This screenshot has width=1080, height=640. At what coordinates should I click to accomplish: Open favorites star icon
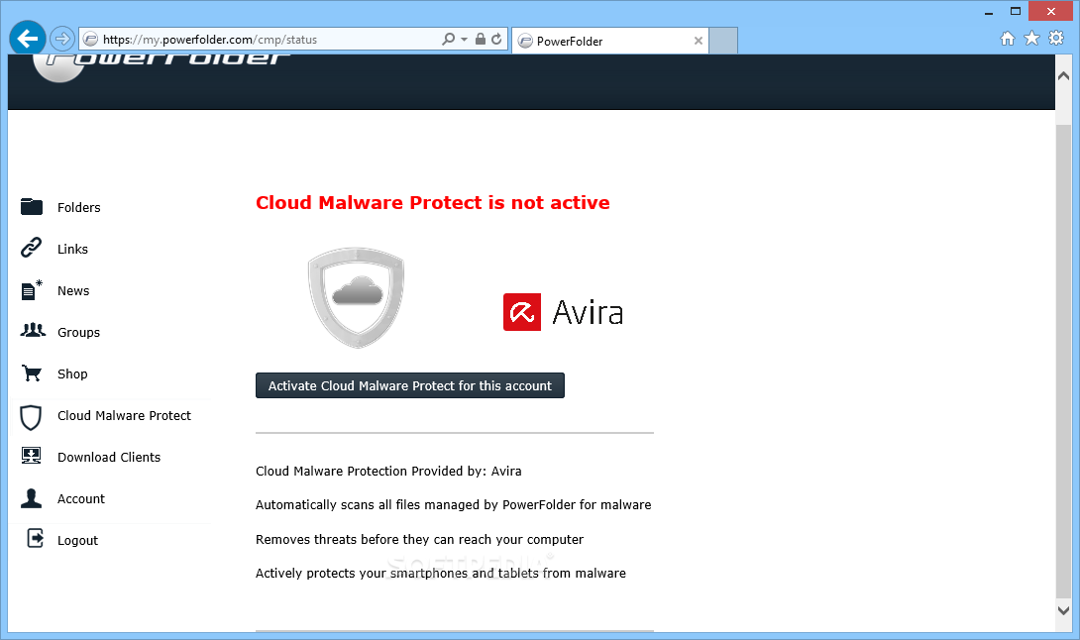pos(1031,38)
